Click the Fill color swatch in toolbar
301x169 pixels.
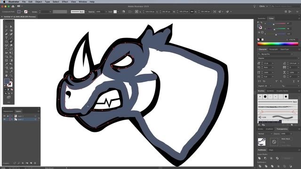[x=7, y=81]
